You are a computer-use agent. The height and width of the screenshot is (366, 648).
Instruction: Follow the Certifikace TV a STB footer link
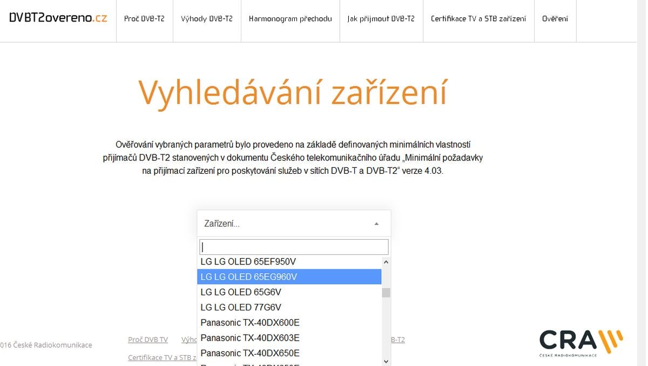(161, 357)
